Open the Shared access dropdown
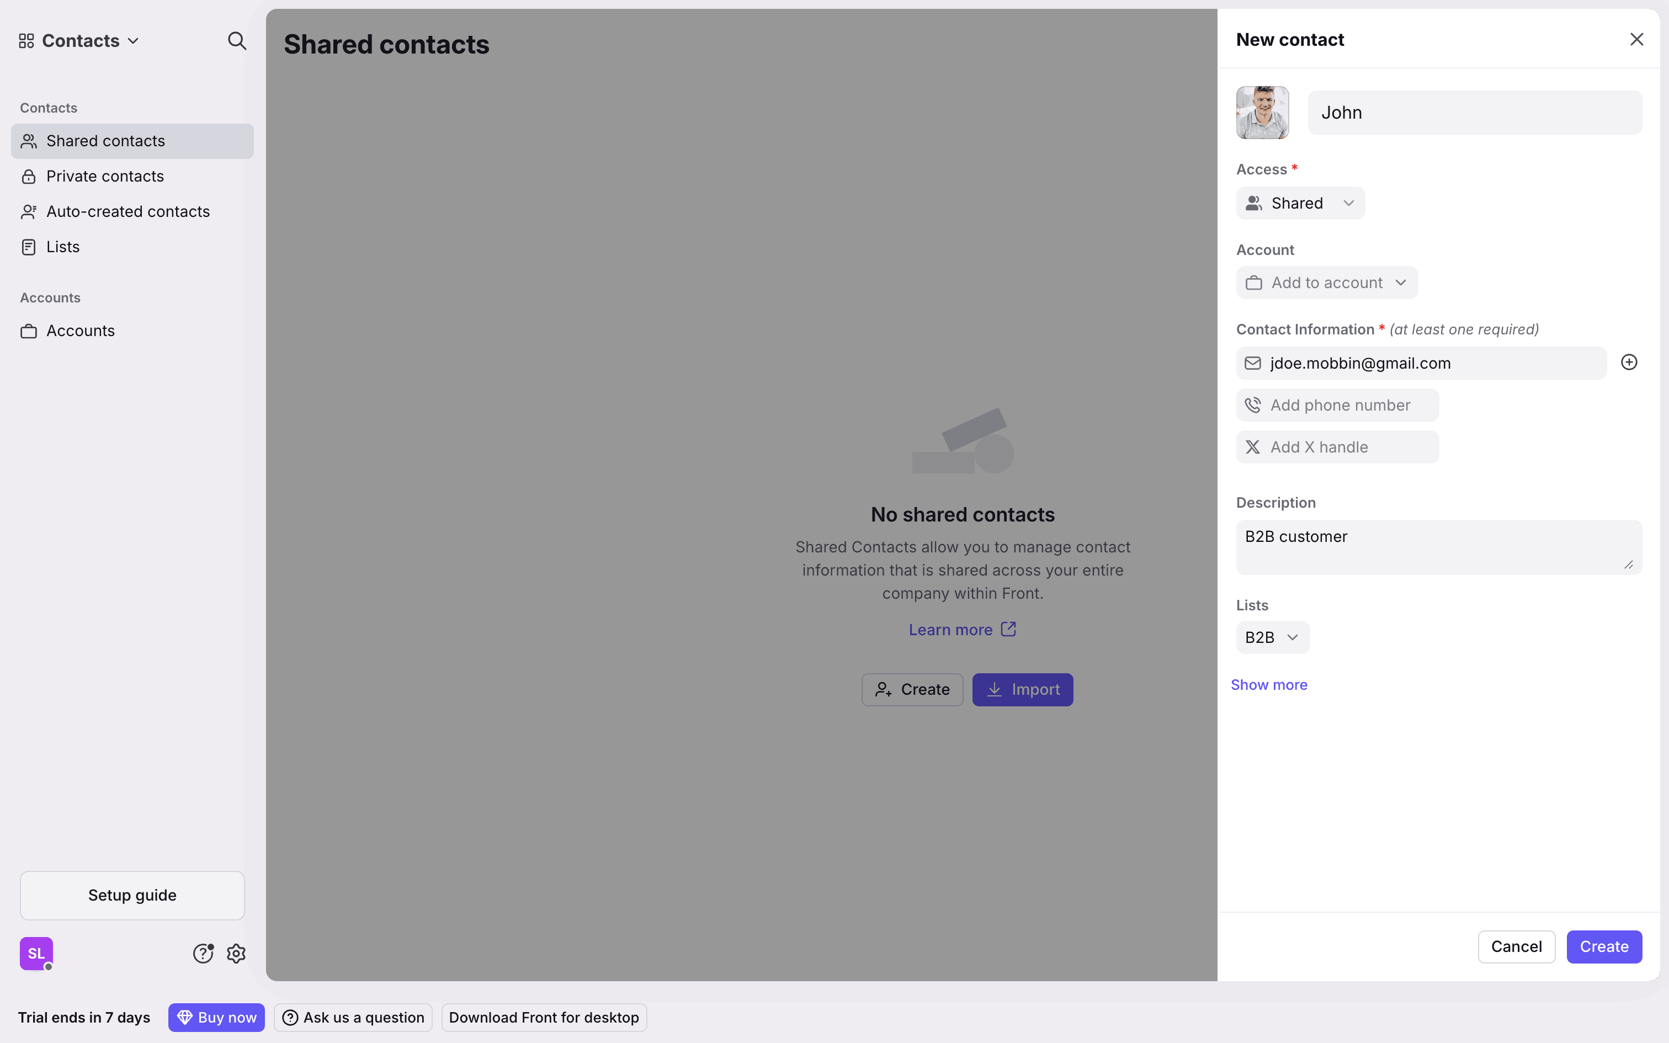This screenshot has width=1669, height=1043. pos(1300,203)
